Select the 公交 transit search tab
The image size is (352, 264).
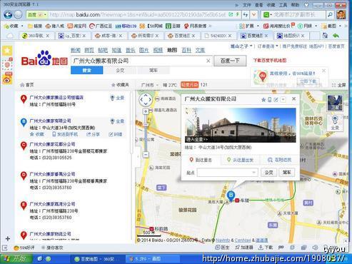point(120,71)
